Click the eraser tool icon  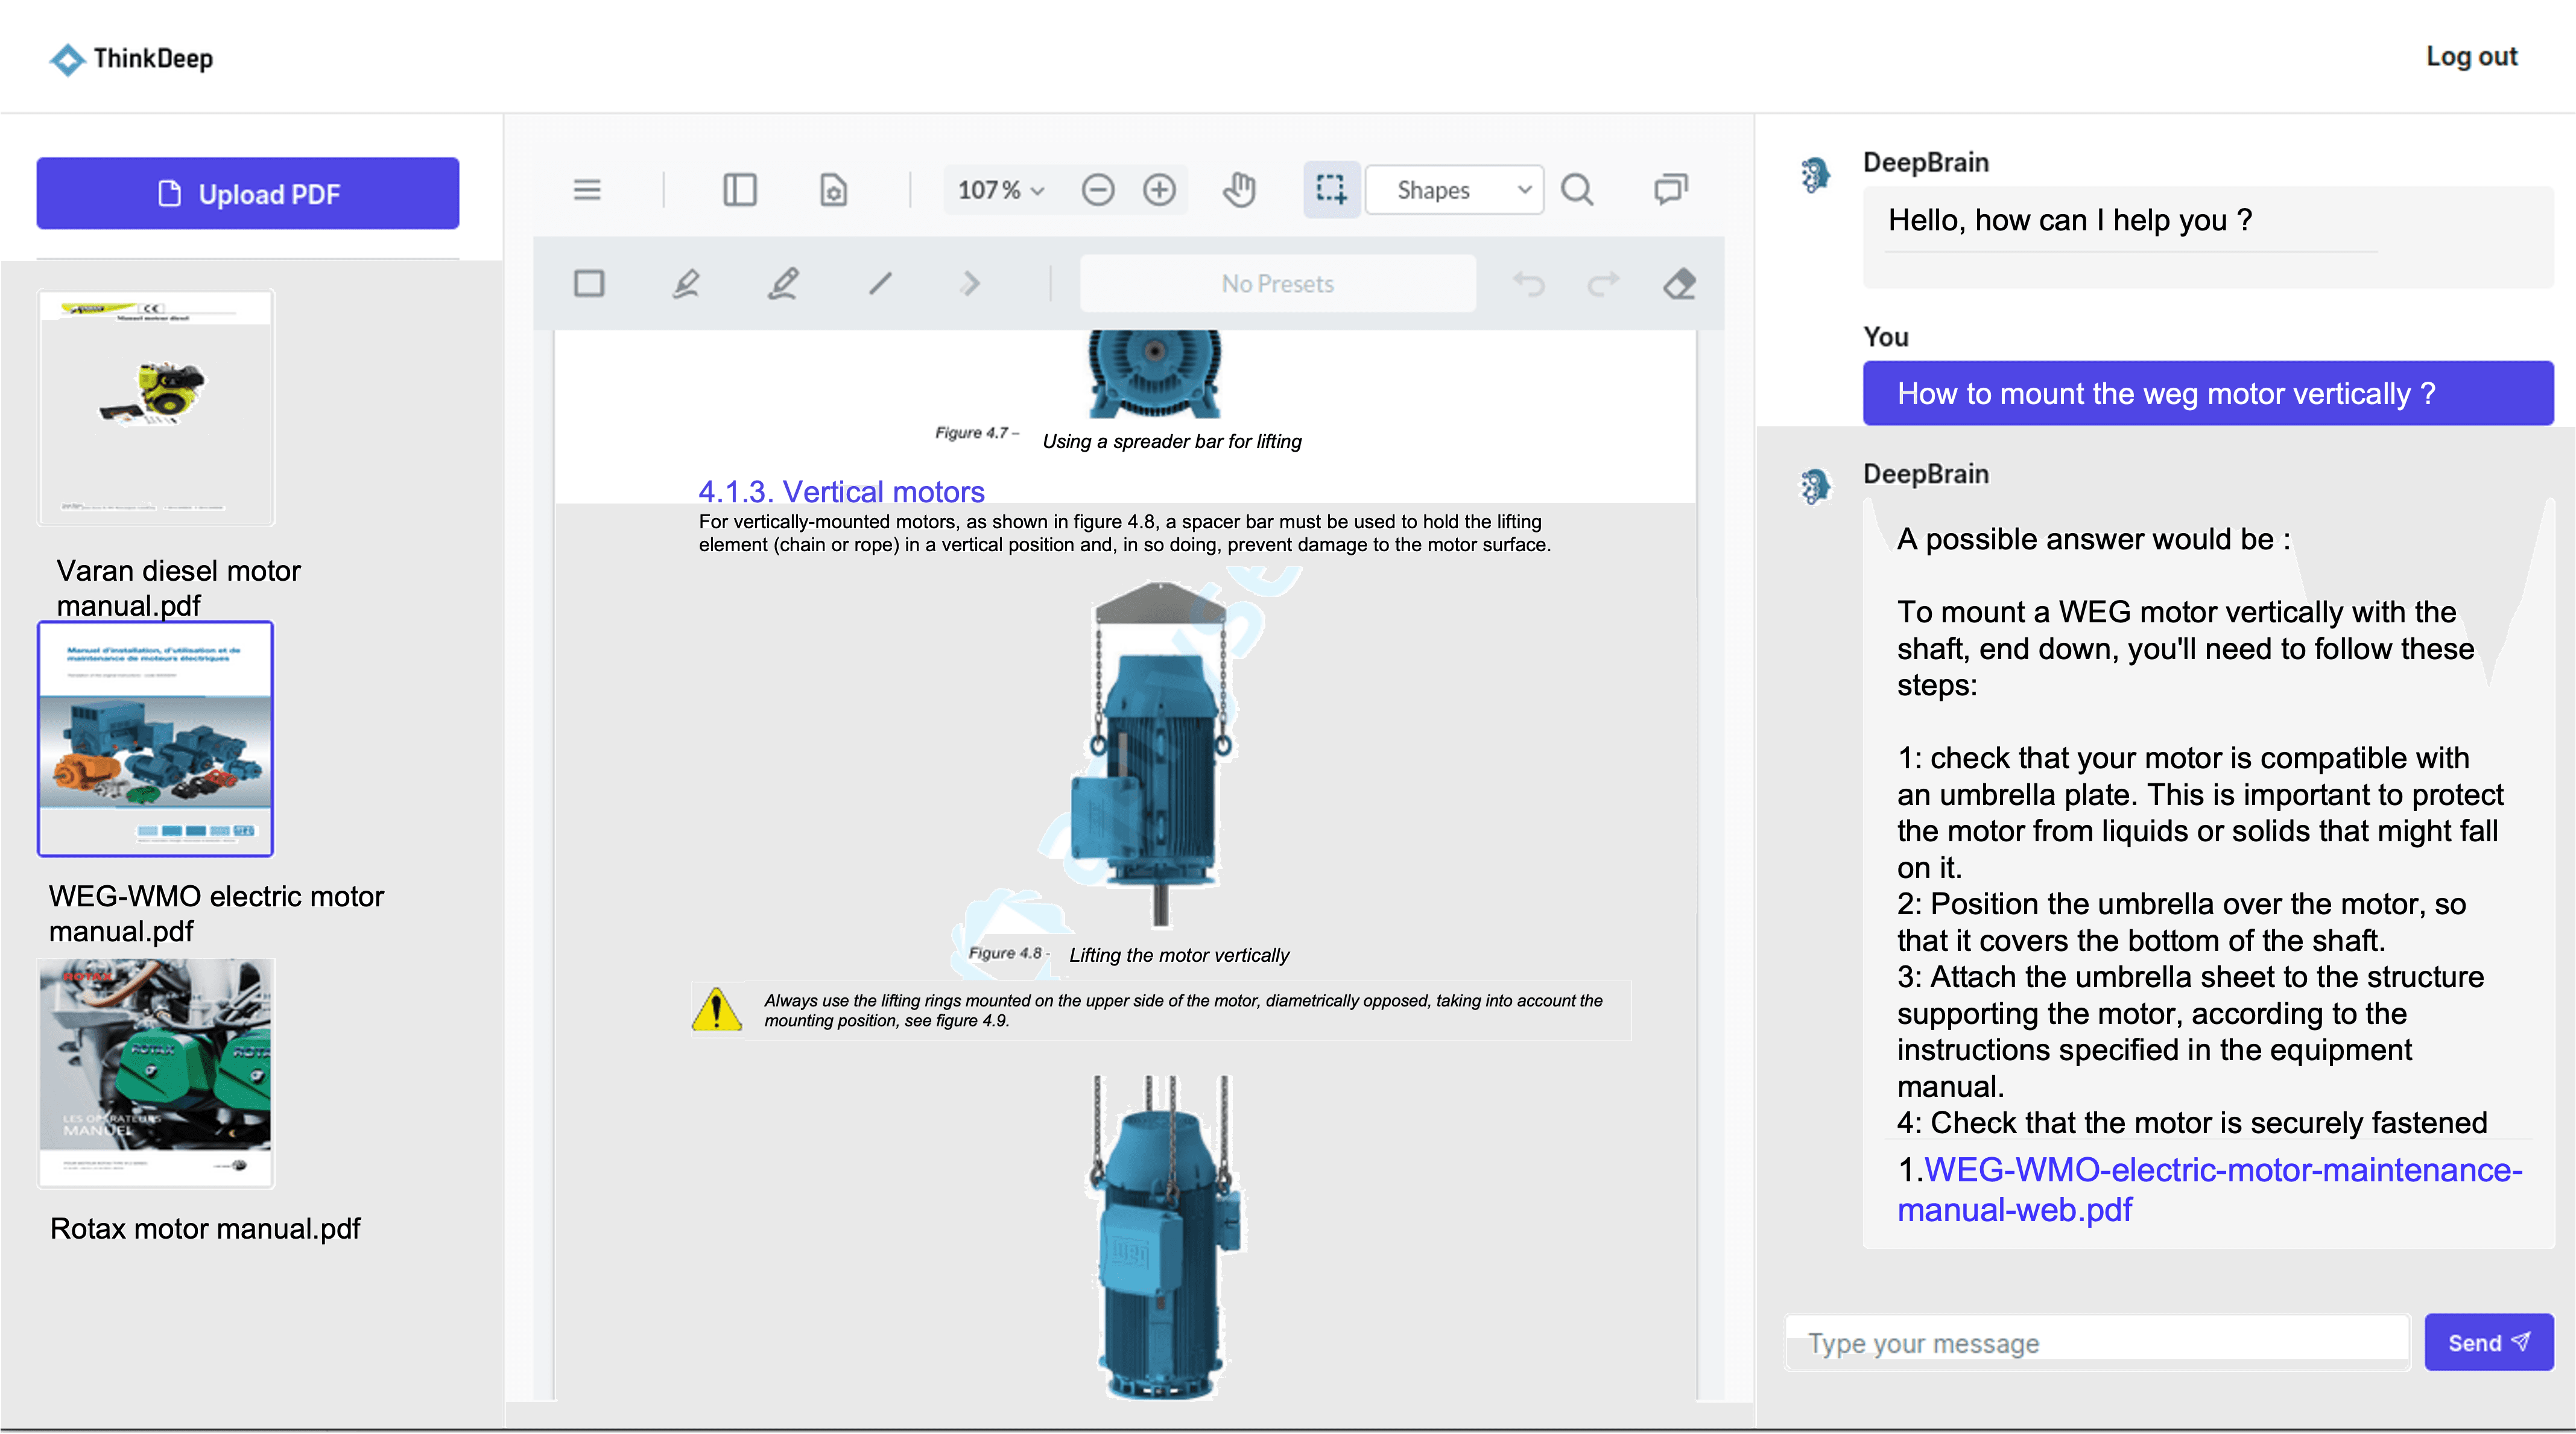pos(1680,284)
